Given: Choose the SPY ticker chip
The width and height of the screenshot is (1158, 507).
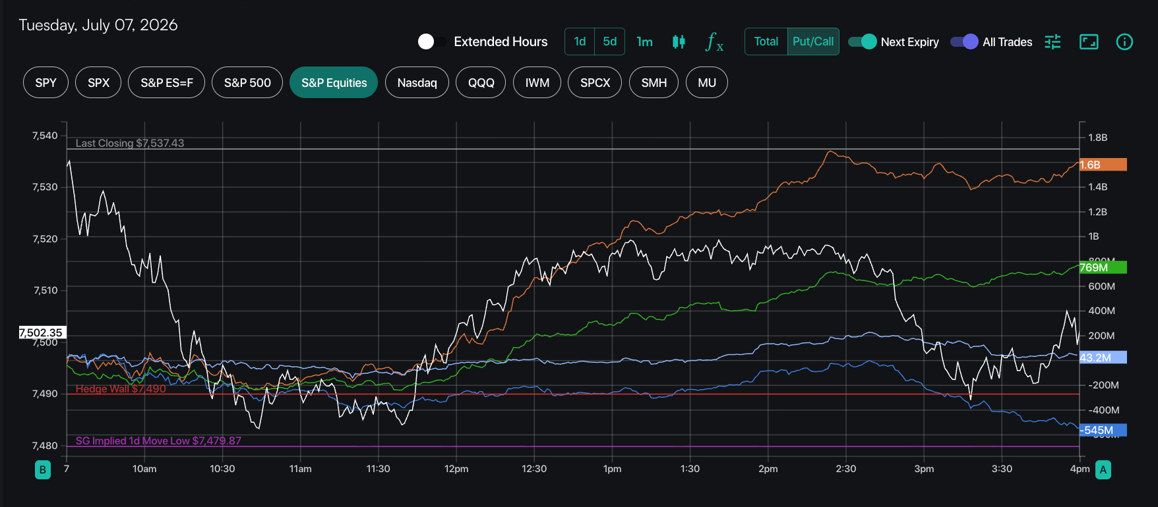Looking at the screenshot, I should [x=46, y=82].
